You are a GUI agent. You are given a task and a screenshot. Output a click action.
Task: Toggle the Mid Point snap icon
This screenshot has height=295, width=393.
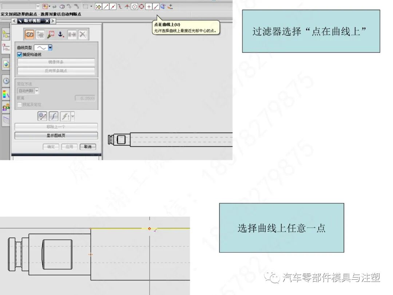tap(113, 7)
